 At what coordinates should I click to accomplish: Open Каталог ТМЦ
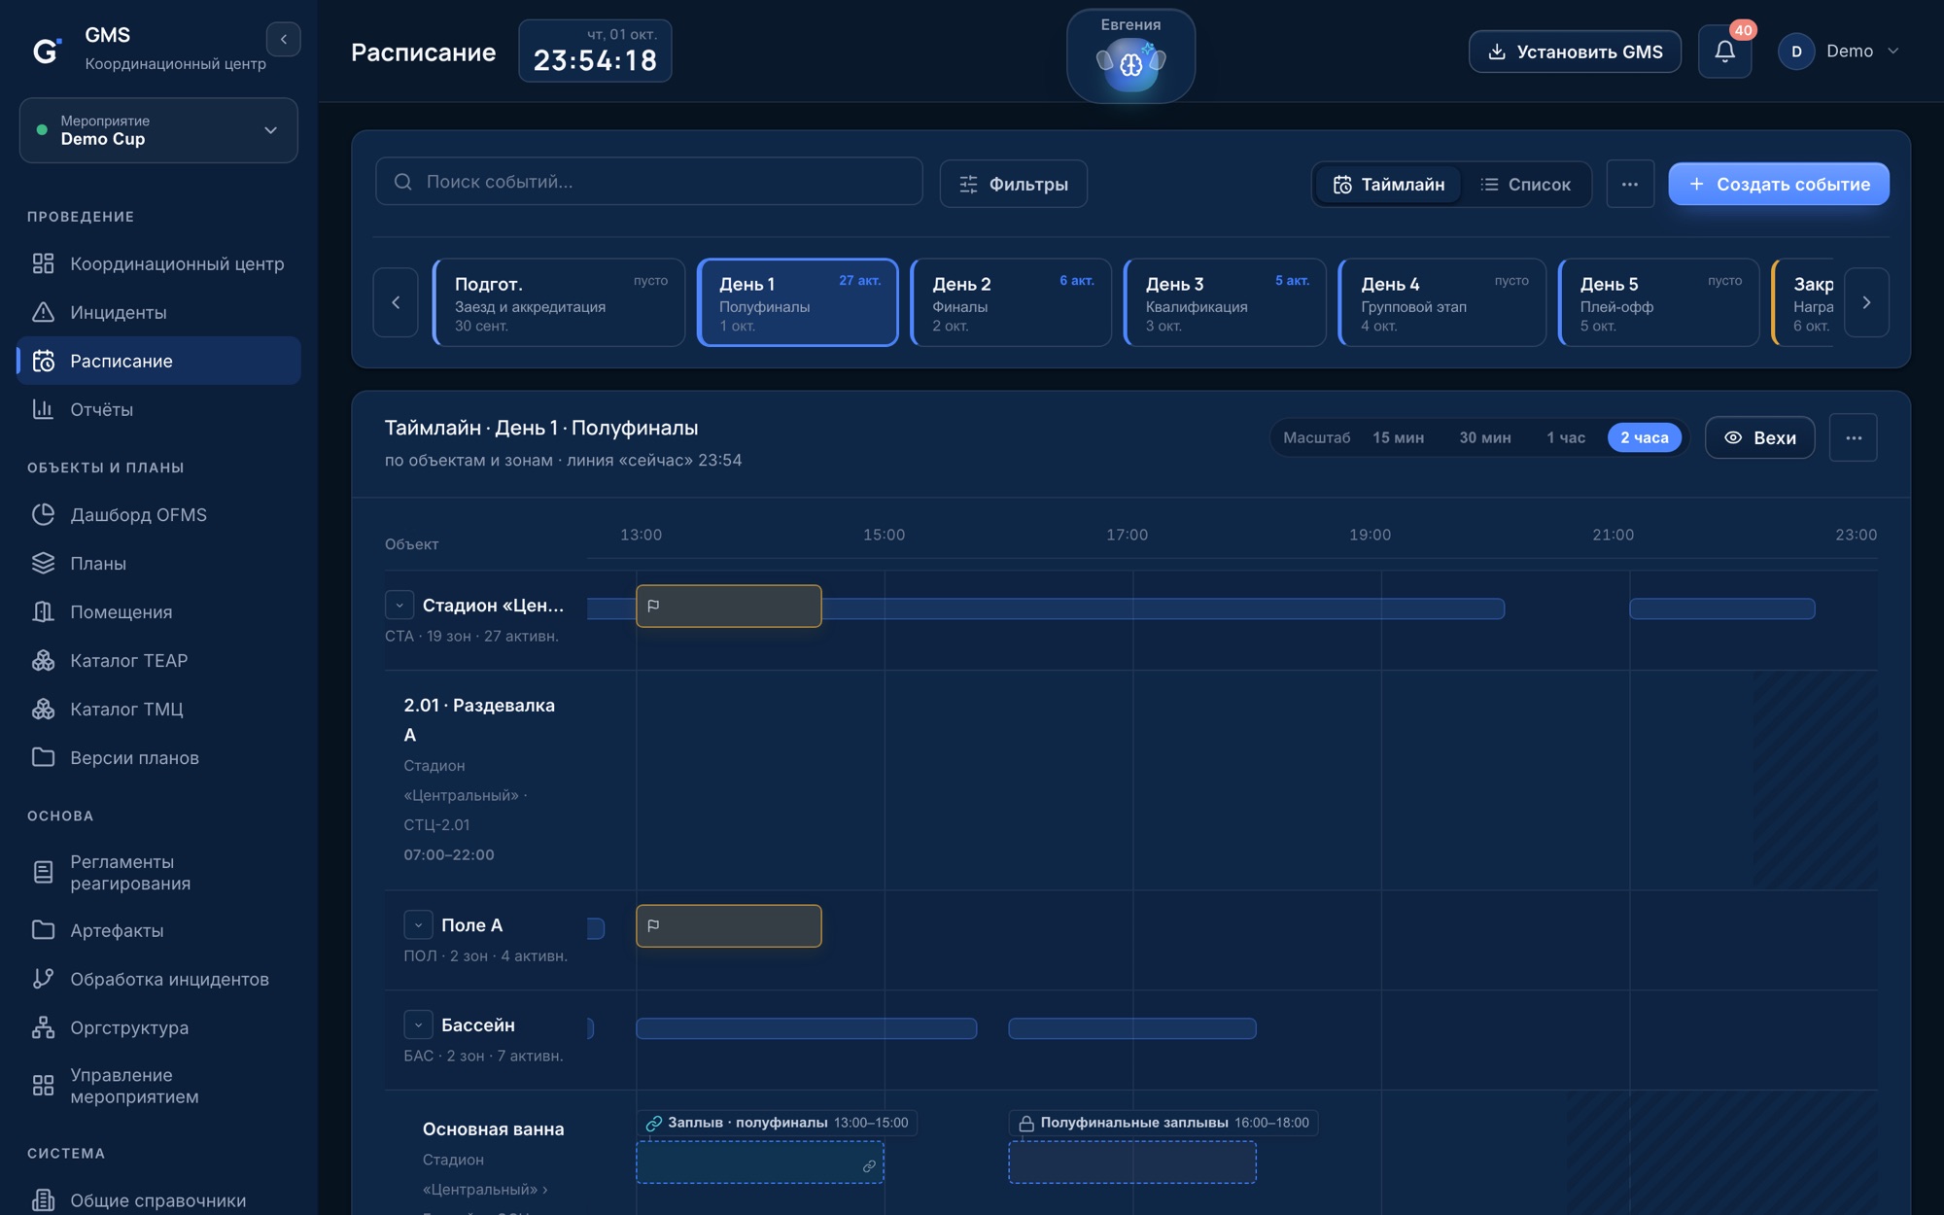tap(159, 709)
